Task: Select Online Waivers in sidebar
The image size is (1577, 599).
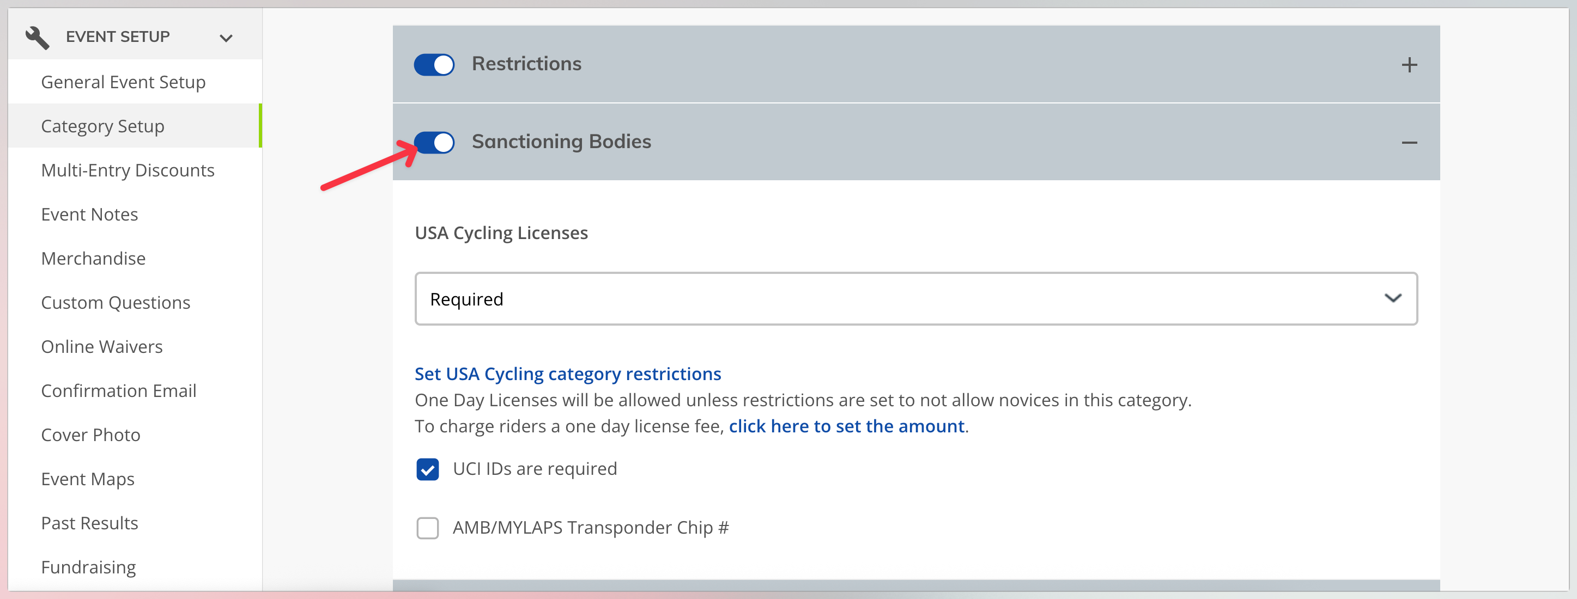Action: pos(101,346)
